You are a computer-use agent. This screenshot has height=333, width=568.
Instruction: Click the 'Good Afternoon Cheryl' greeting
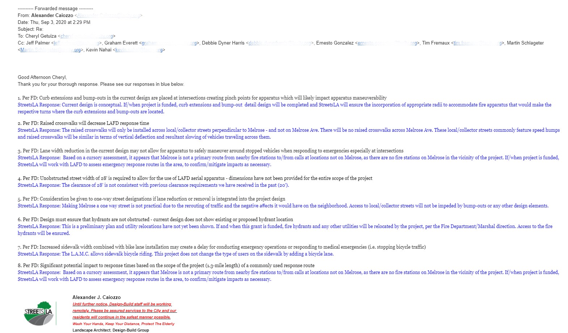[42, 77]
